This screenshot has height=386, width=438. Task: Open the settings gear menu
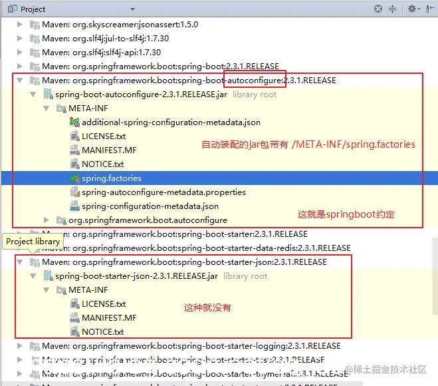coord(413,9)
